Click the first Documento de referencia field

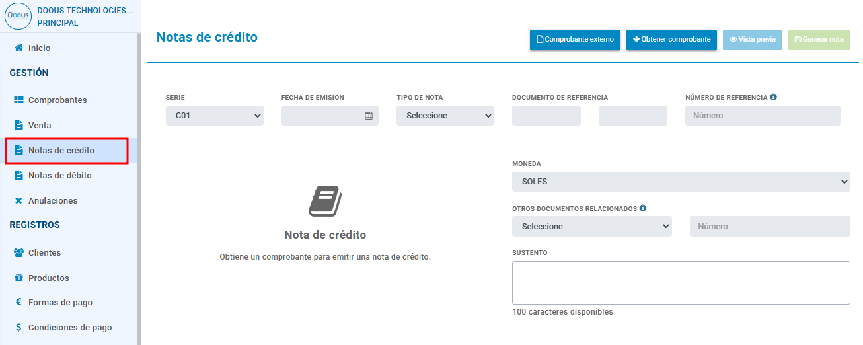546,116
